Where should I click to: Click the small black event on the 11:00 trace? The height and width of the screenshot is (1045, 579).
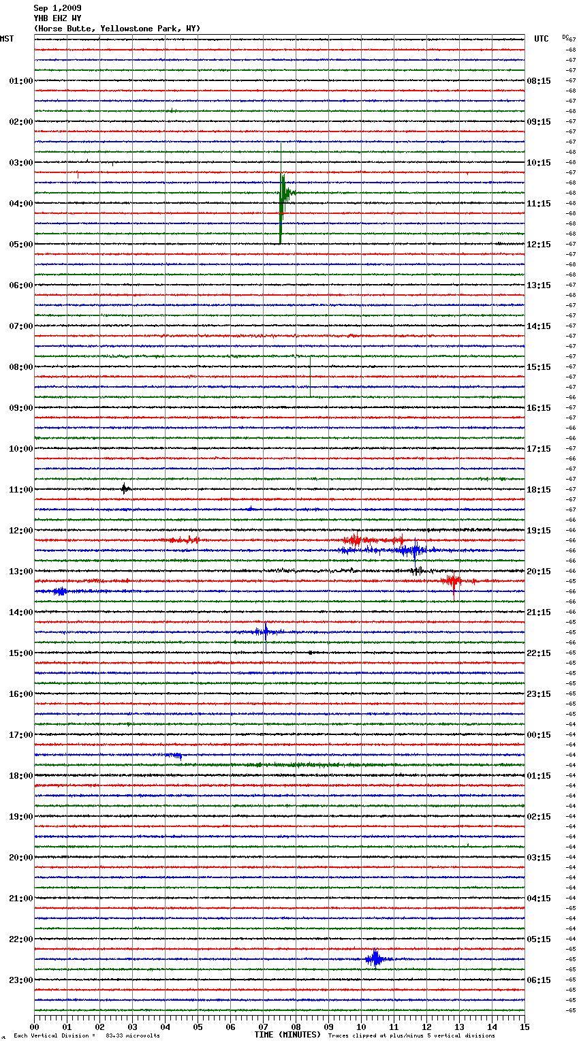(x=125, y=488)
